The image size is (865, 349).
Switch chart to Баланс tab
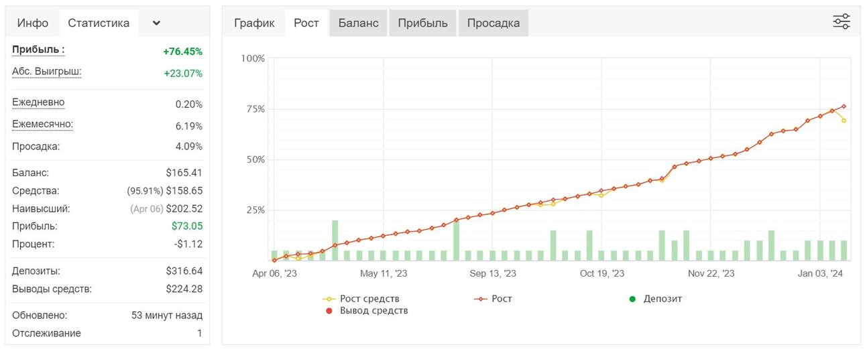pos(358,23)
